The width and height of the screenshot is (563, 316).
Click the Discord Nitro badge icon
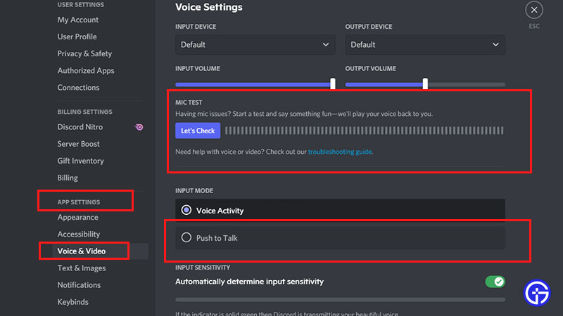(139, 127)
